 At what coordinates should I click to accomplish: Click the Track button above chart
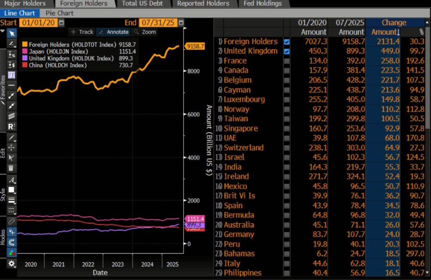[82, 32]
